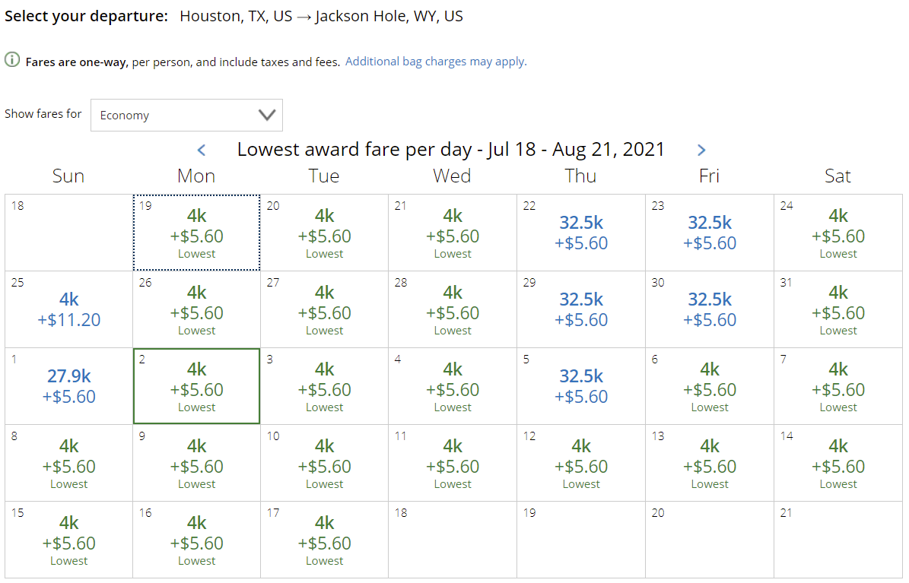Screen dimensions: 909x583
Task: Choose July 25 fare 4k +$11.20
Action: click(69, 309)
